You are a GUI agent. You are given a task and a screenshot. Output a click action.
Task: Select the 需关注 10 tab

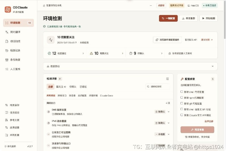61,87
